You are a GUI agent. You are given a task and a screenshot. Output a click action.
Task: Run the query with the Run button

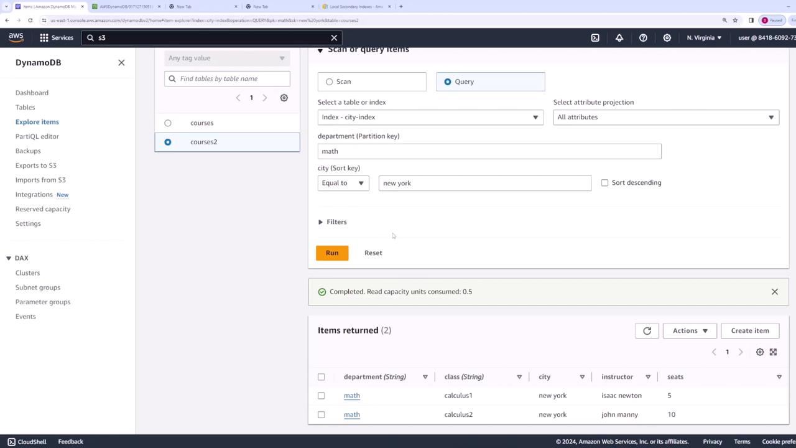332,253
